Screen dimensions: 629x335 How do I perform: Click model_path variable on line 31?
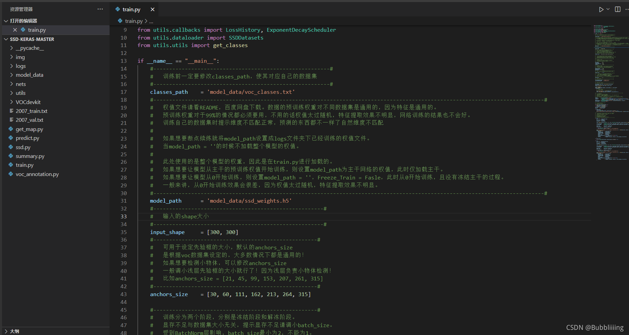166,201
